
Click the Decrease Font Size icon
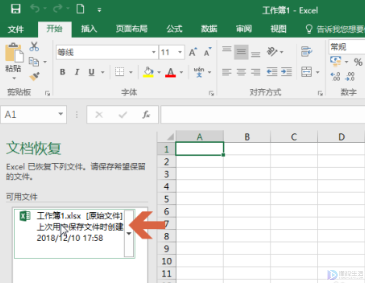pos(208,52)
